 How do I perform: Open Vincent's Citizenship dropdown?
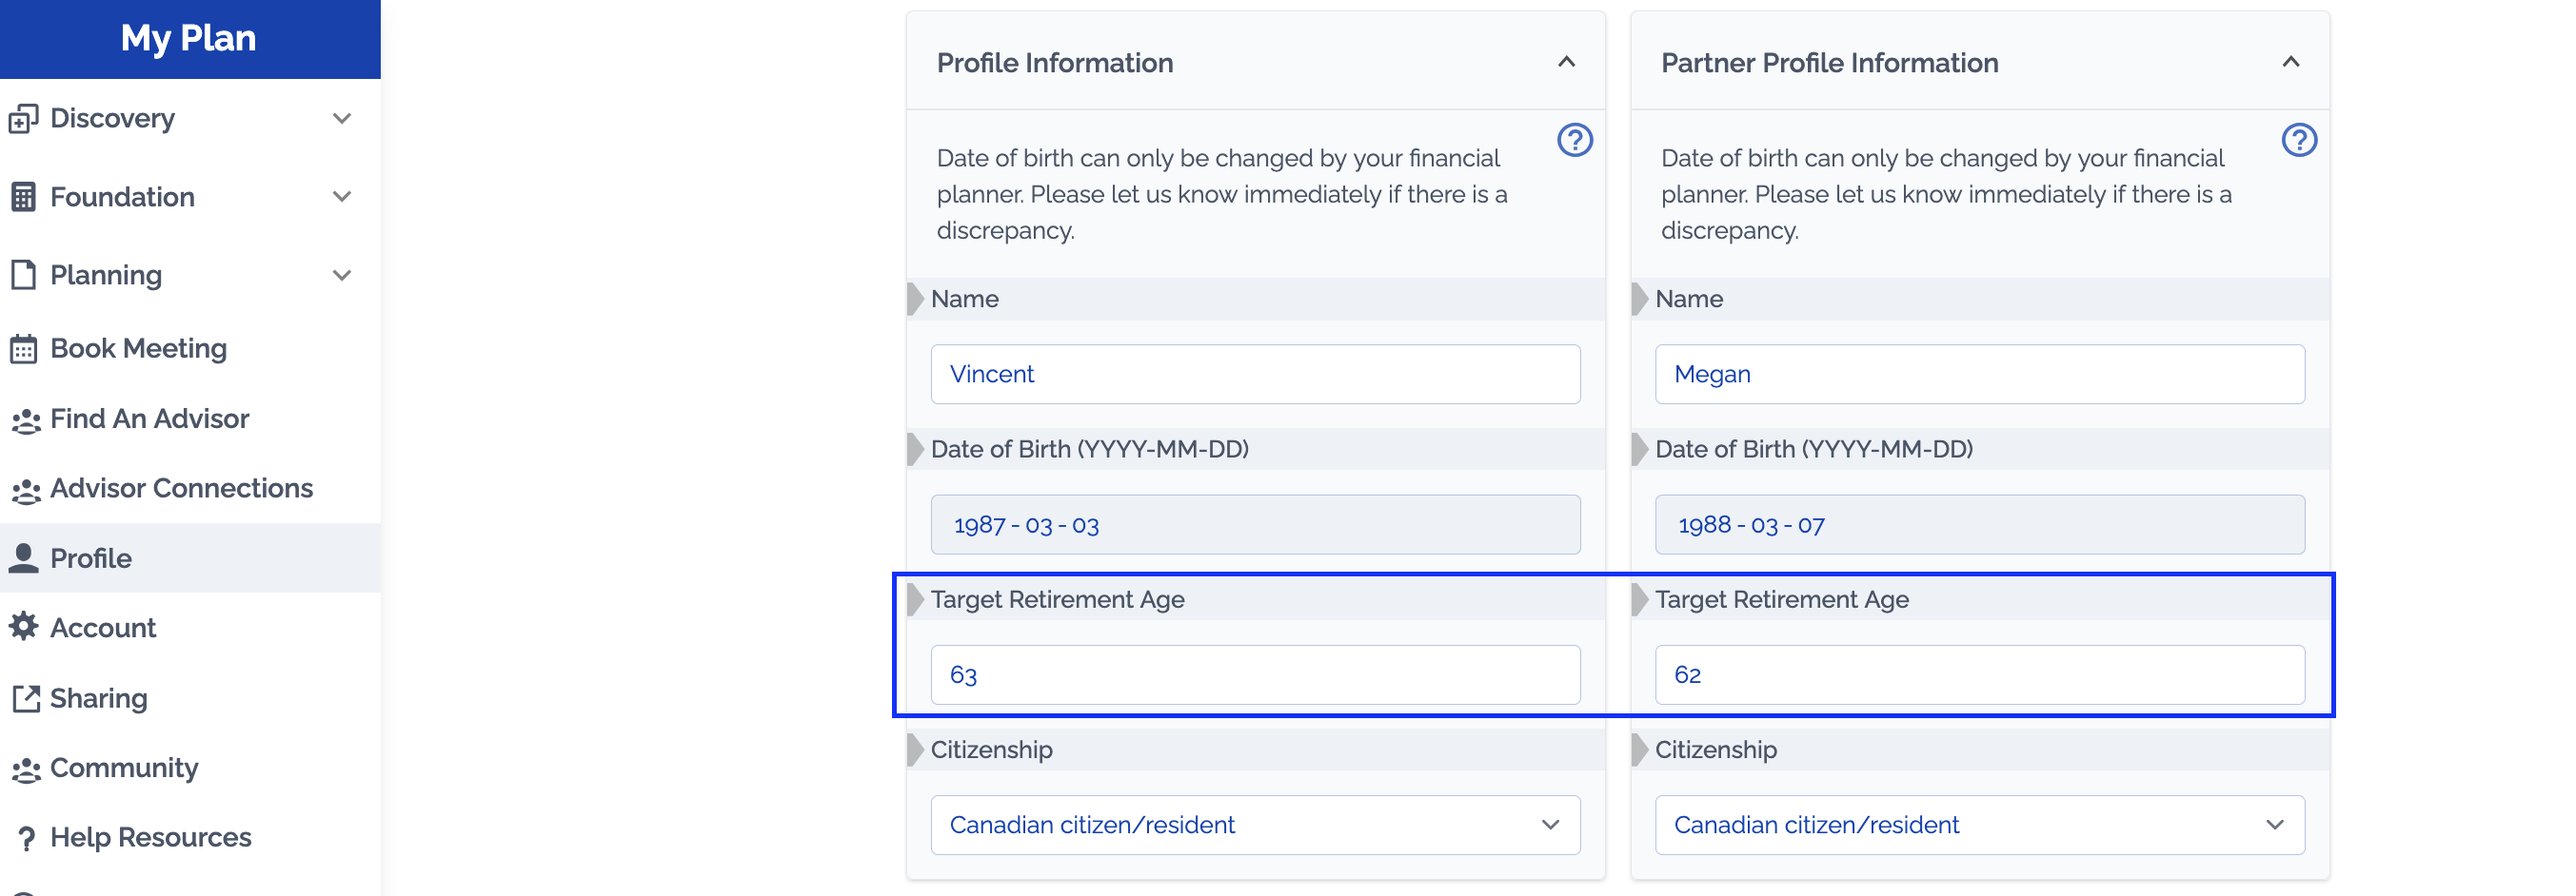pyautogui.click(x=1254, y=825)
